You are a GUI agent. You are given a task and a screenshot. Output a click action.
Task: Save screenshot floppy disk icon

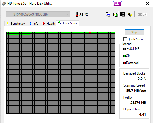[x=123, y=14]
